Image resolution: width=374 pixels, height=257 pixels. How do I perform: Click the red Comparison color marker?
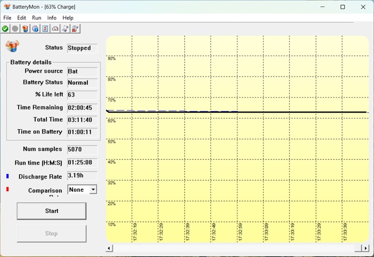(x=7, y=189)
